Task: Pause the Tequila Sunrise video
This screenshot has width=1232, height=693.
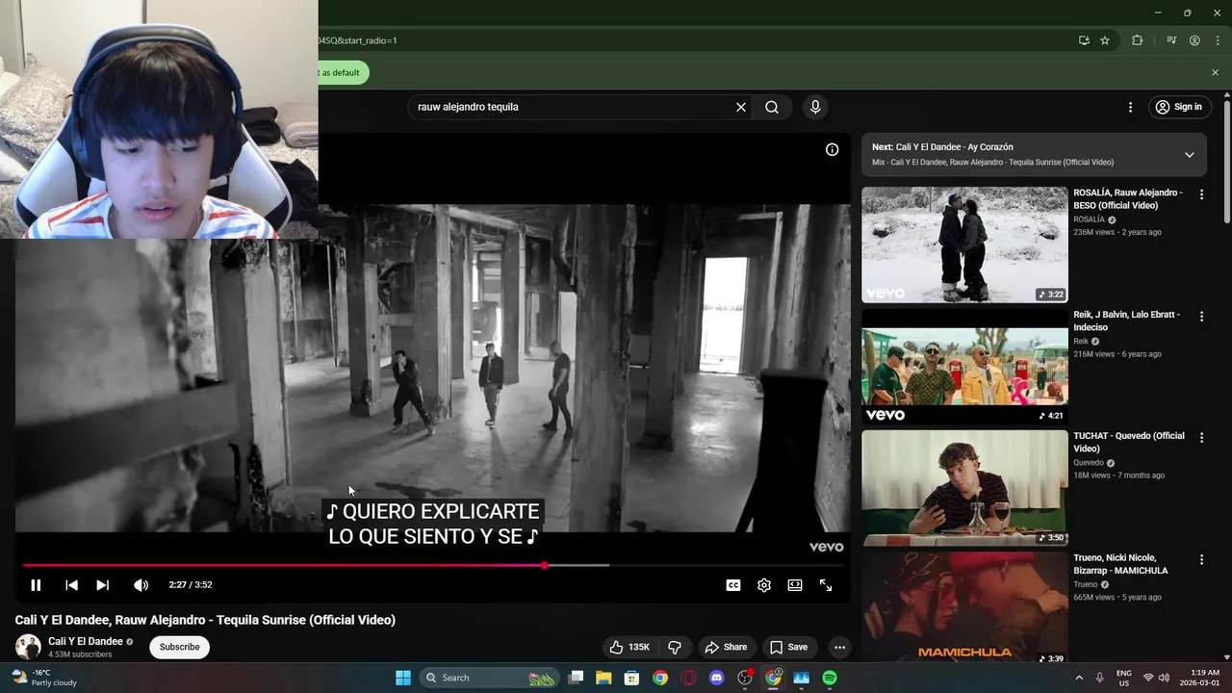Action: click(x=36, y=585)
